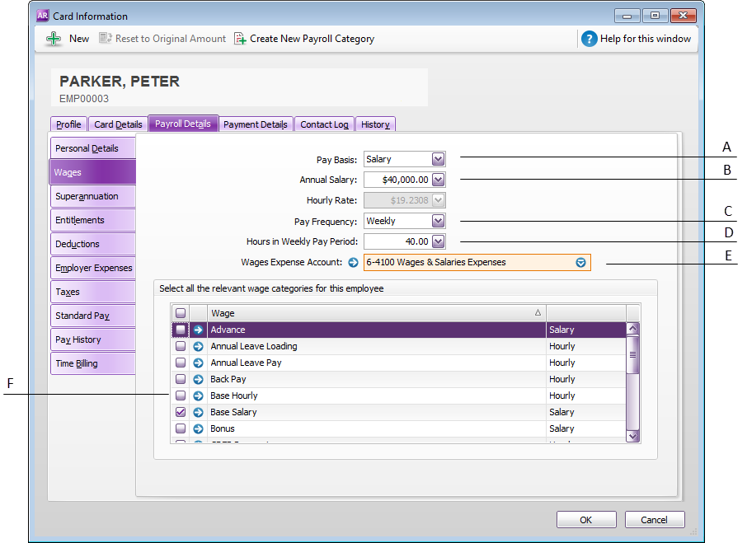Open the Standard Pay section
The image size is (747, 543).
tap(93, 316)
